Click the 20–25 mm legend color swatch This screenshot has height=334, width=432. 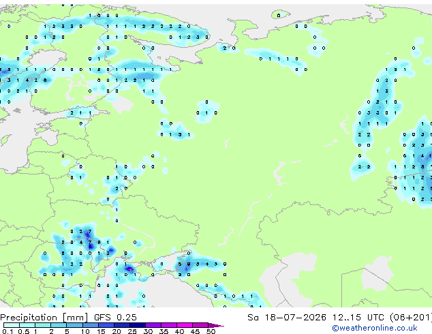point(121,325)
